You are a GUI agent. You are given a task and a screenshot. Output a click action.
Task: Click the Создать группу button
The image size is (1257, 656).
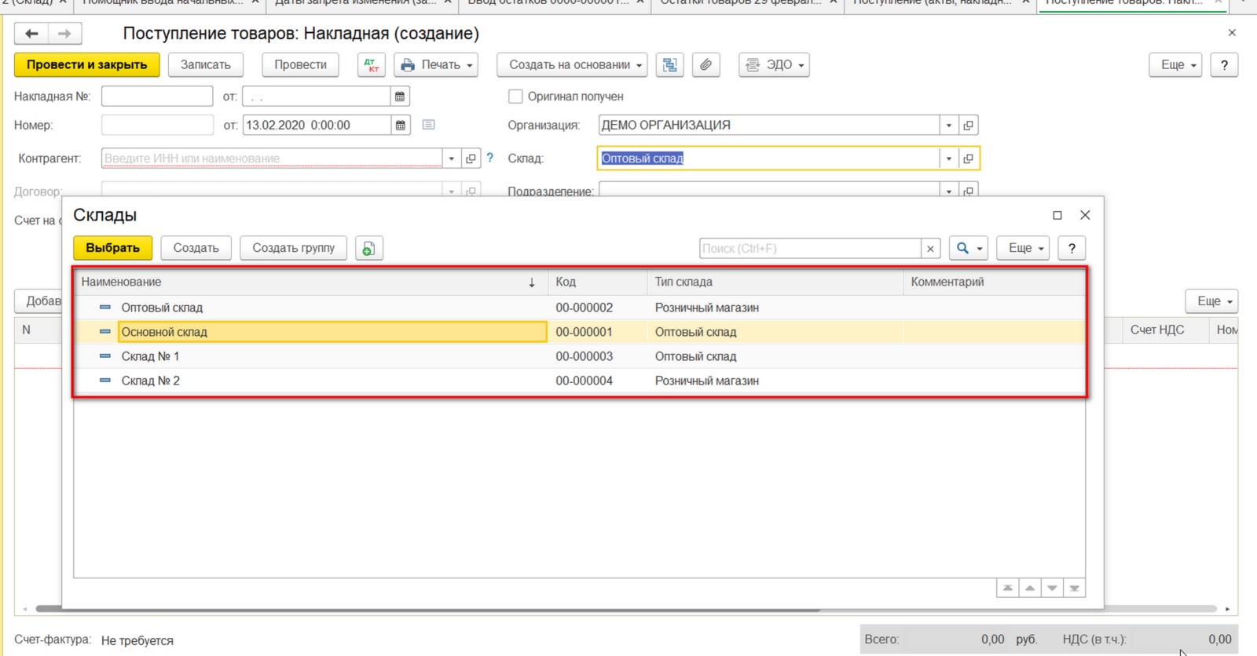point(293,248)
